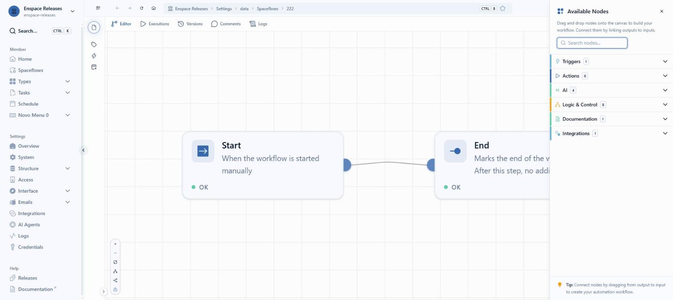Expand the Documentation node category
The height and width of the screenshot is (300, 673).
click(611, 119)
